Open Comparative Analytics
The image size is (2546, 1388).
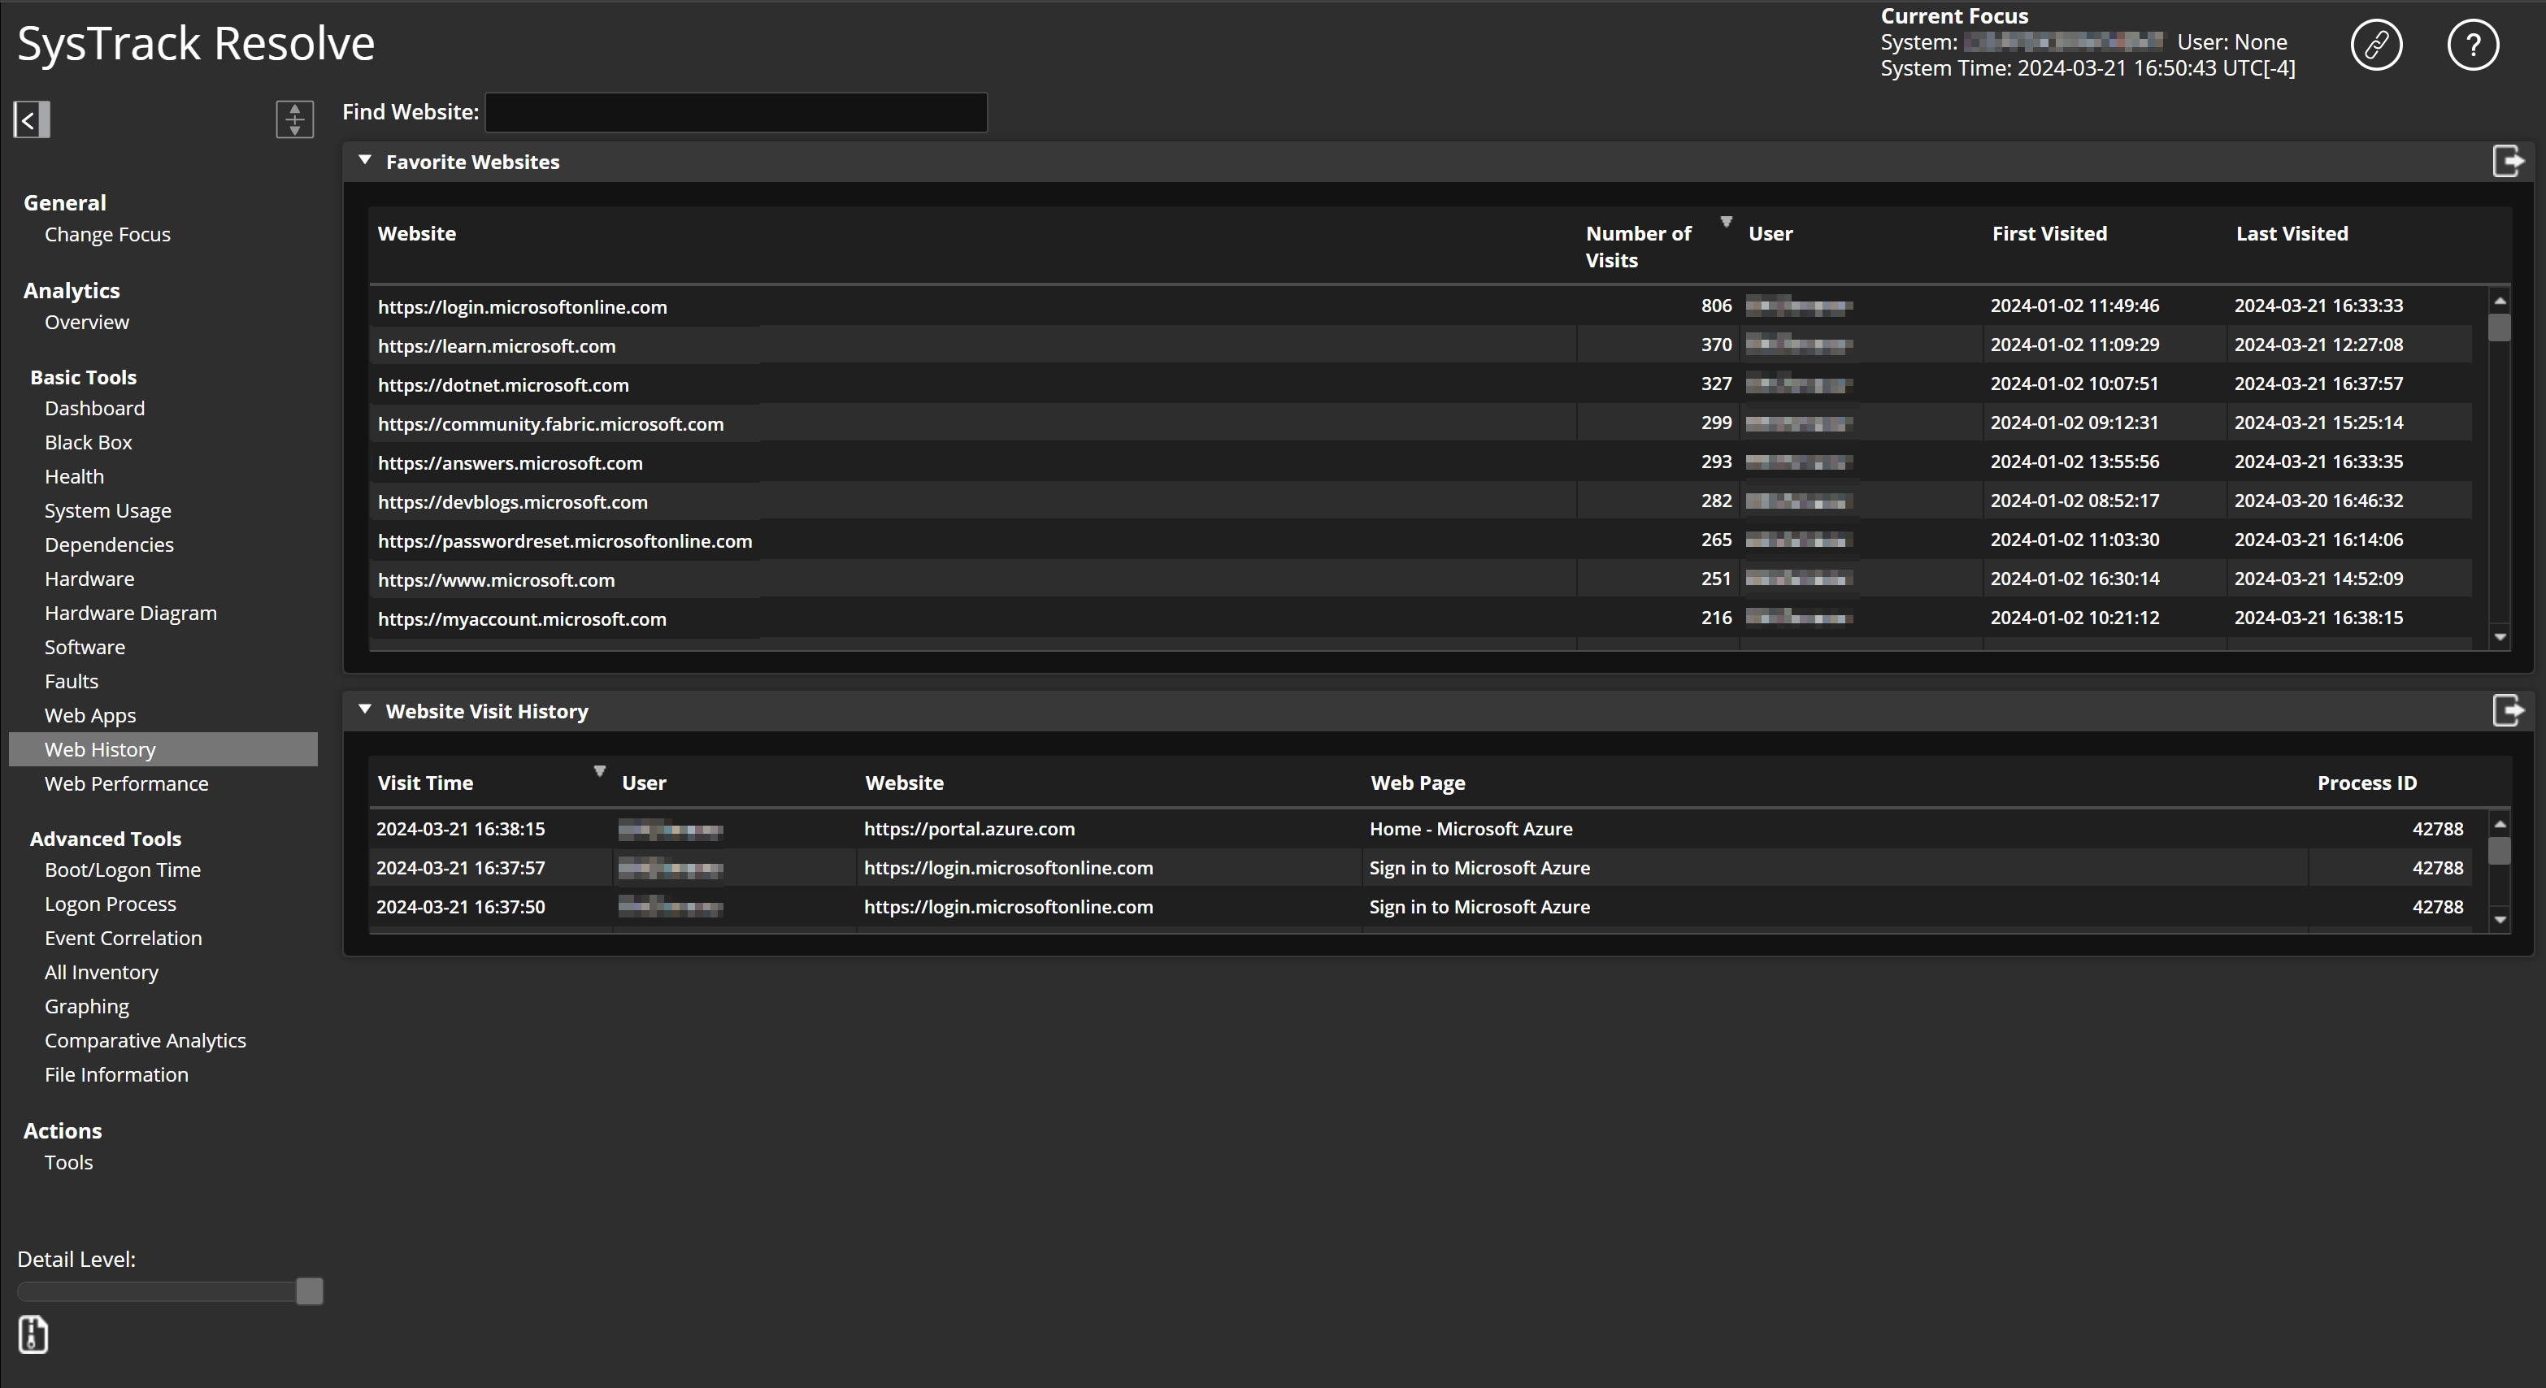click(x=146, y=1040)
